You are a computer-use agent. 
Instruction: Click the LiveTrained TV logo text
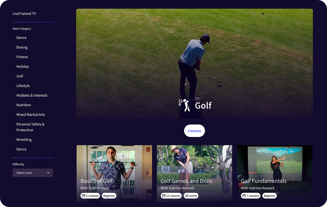(x=24, y=13)
